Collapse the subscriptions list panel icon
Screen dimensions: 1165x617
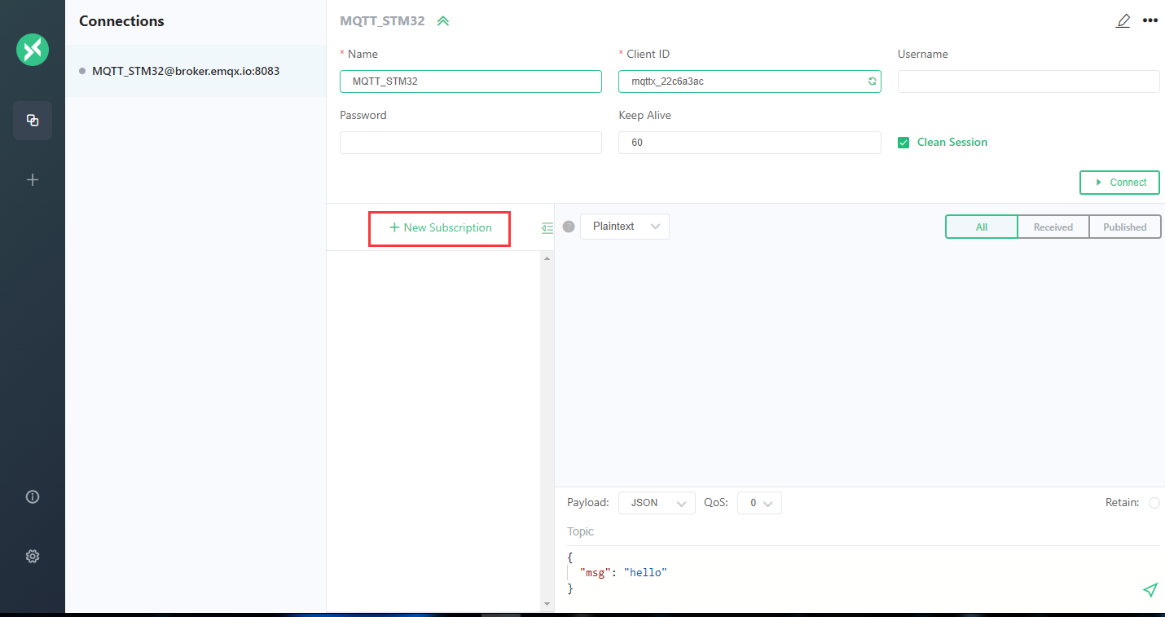click(x=547, y=228)
